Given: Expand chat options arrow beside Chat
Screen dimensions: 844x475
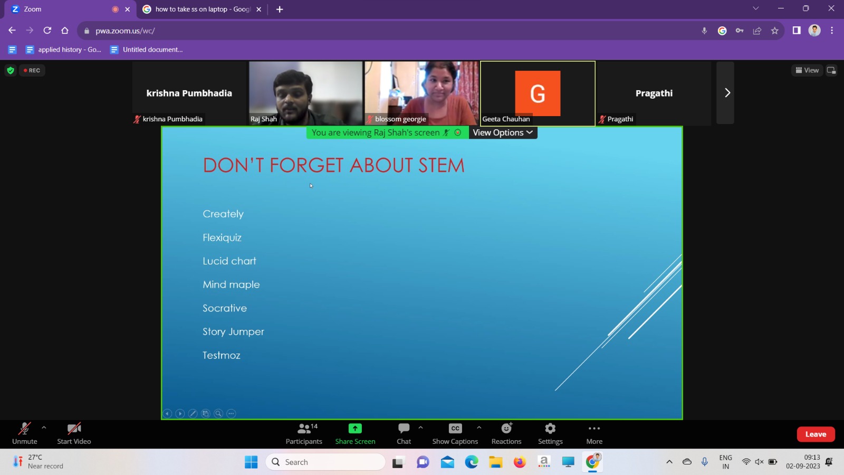Looking at the screenshot, I should [420, 427].
